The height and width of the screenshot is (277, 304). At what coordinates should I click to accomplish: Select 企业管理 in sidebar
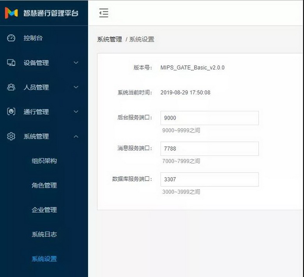click(44, 210)
